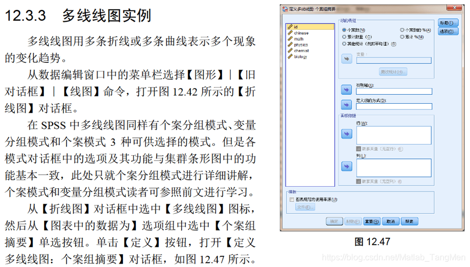Select the 累计 %(M) radio button

[x=402, y=37]
